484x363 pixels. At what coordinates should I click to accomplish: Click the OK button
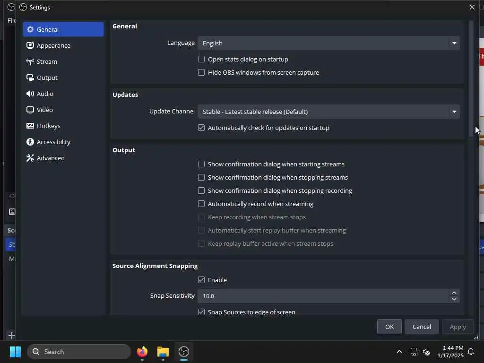point(389,327)
